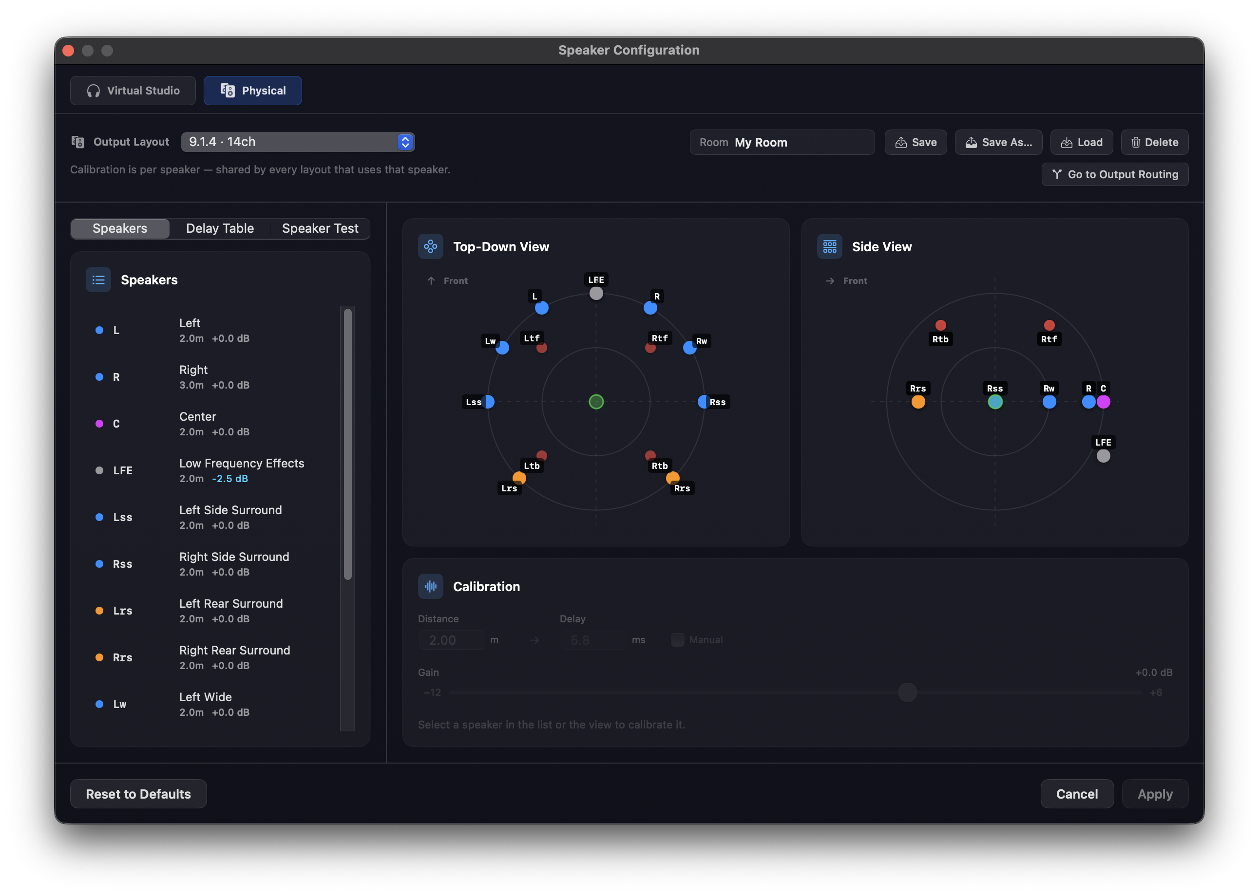The image size is (1259, 896).
Task: Click the Save button
Action: (915, 142)
